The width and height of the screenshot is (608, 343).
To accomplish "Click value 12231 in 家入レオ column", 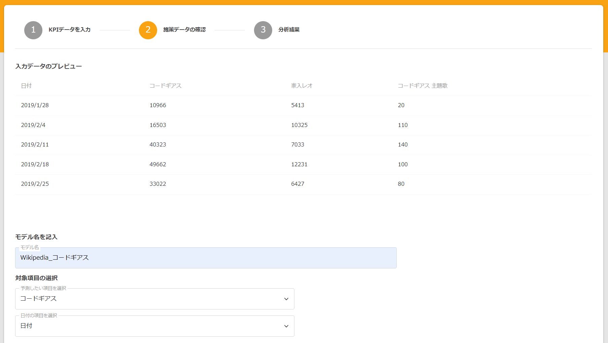I will pos(299,164).
